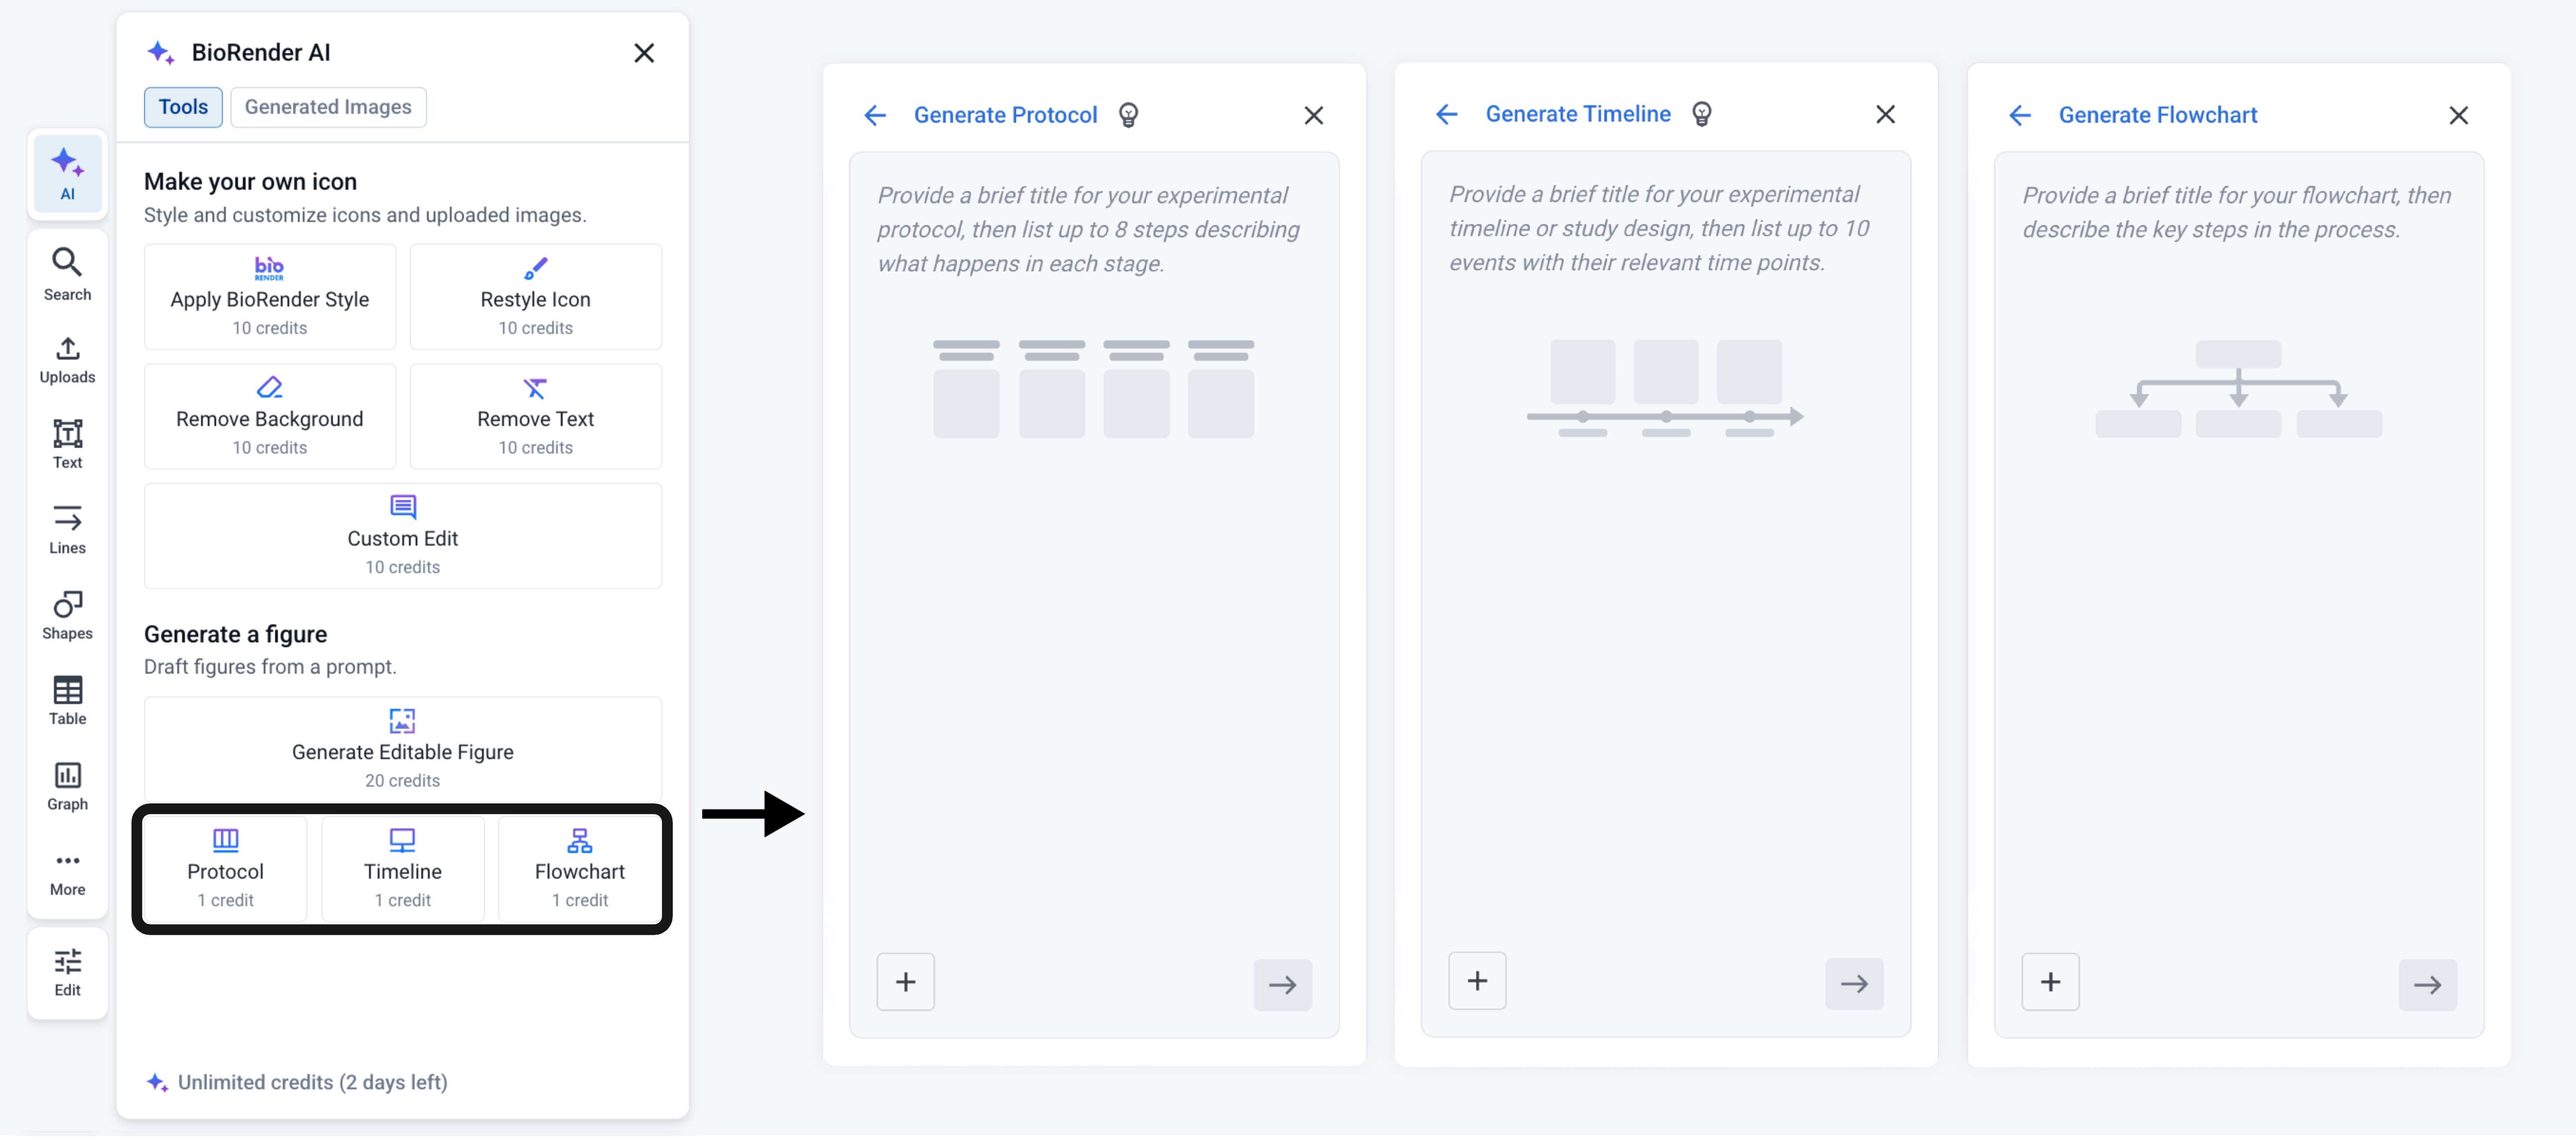Show tips lightbulb in Generate Timeline

1701,115
